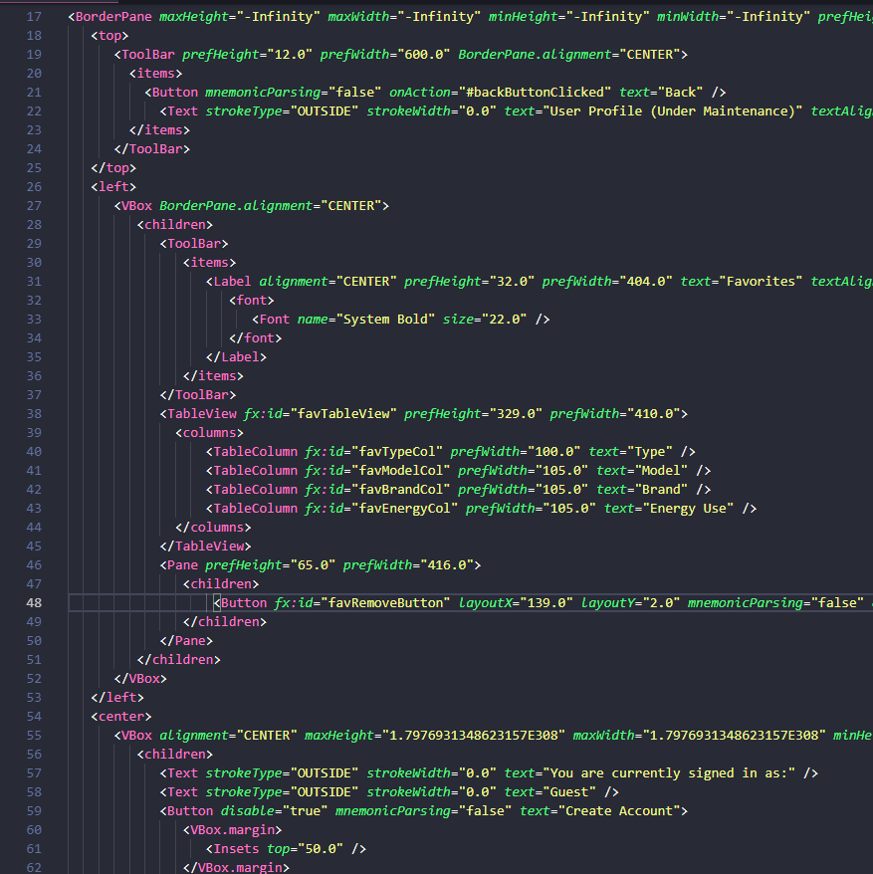The image size is (873, 874).
Task: Click the opening center tag on line 54
Action: click(121, 717)
